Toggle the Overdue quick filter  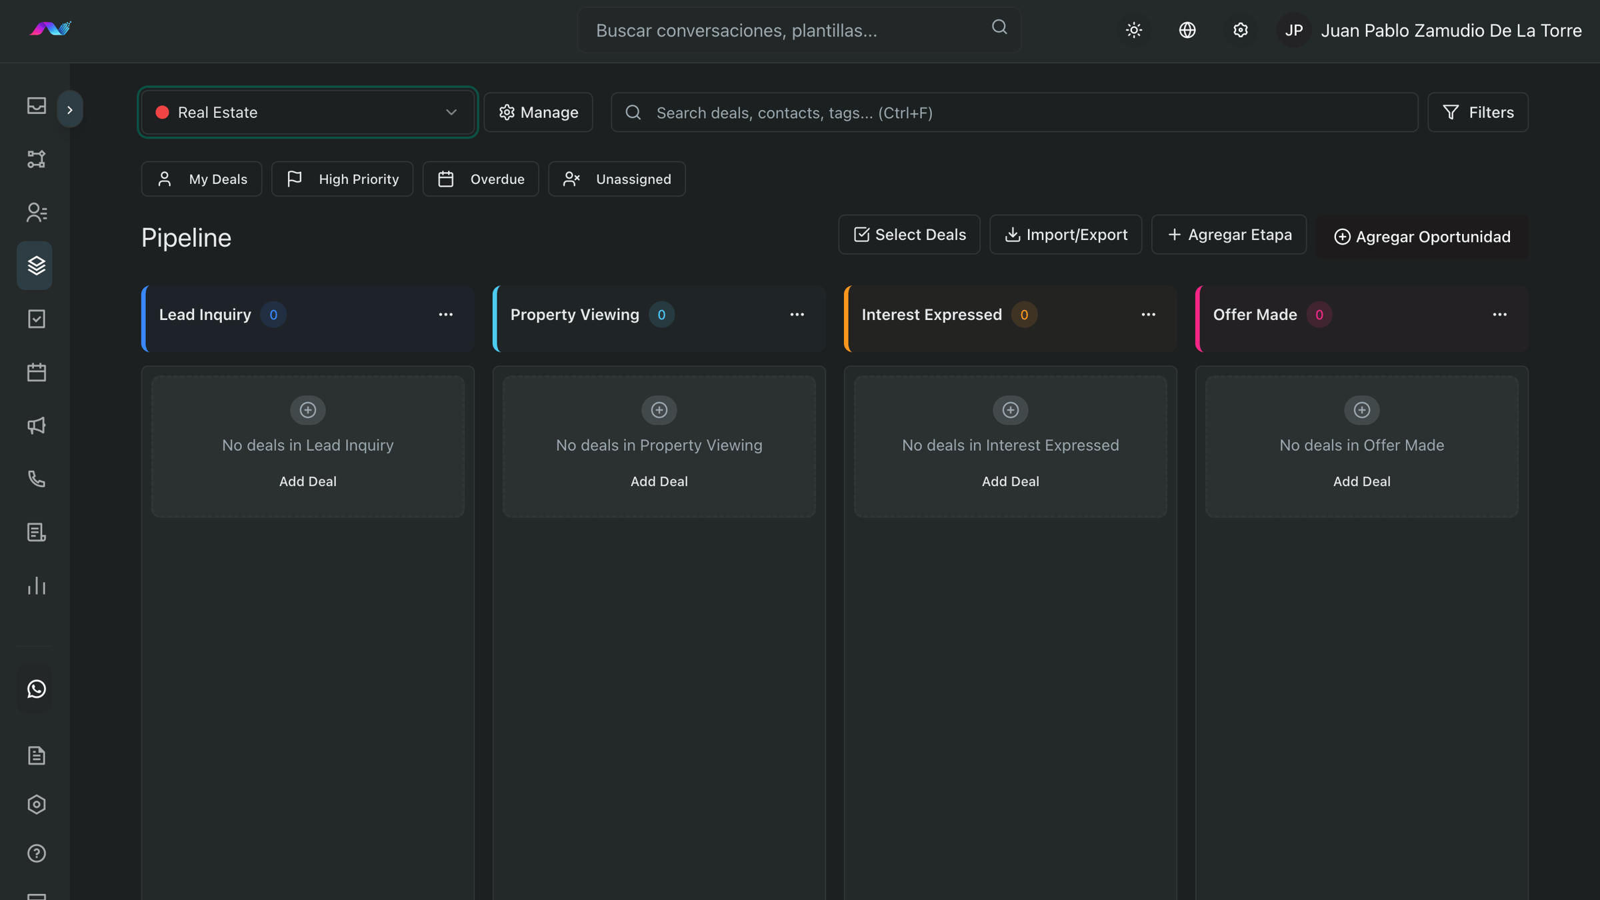click(x=480, y=179)
